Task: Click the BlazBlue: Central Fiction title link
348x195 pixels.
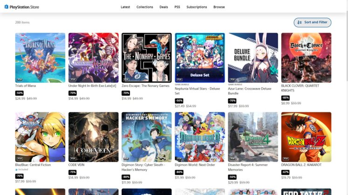Action: point(33,165)
